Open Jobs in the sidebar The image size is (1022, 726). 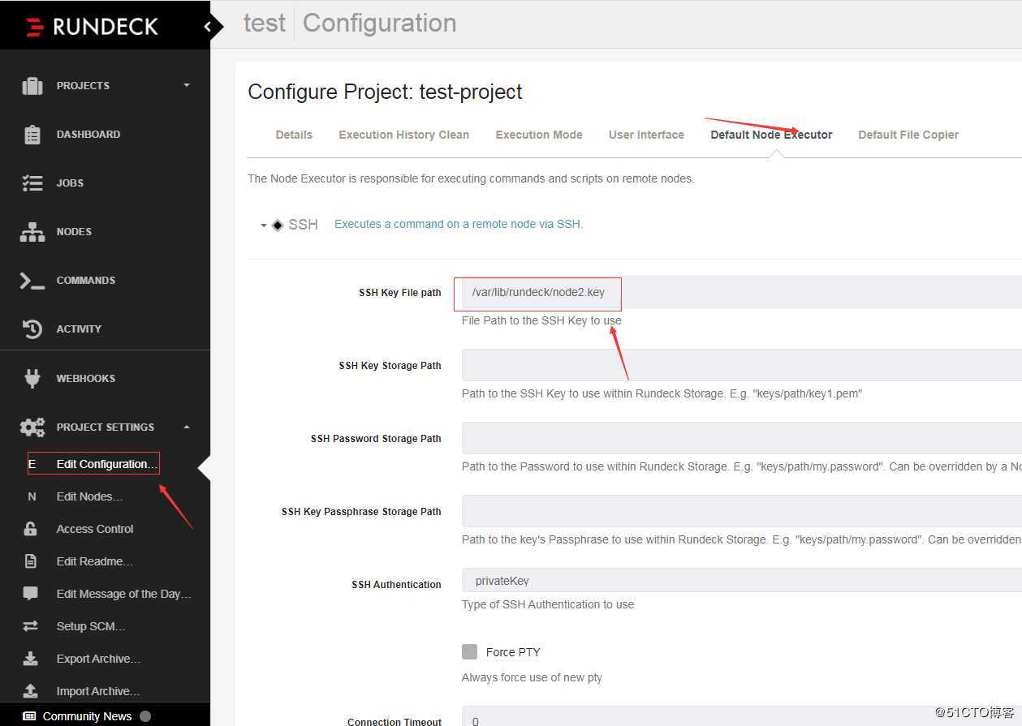point(70,183)
